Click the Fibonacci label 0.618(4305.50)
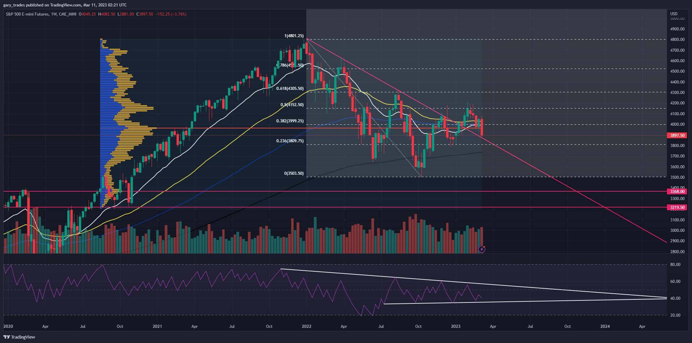The height and width of the screenshot is (343, 692). pos(290,89)
